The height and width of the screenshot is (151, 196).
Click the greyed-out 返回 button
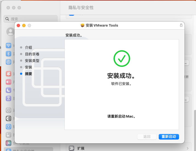coord(147,137)
